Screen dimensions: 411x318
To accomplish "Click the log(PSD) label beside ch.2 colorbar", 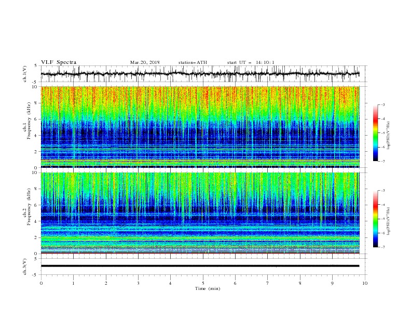I will tap(388, 221).
